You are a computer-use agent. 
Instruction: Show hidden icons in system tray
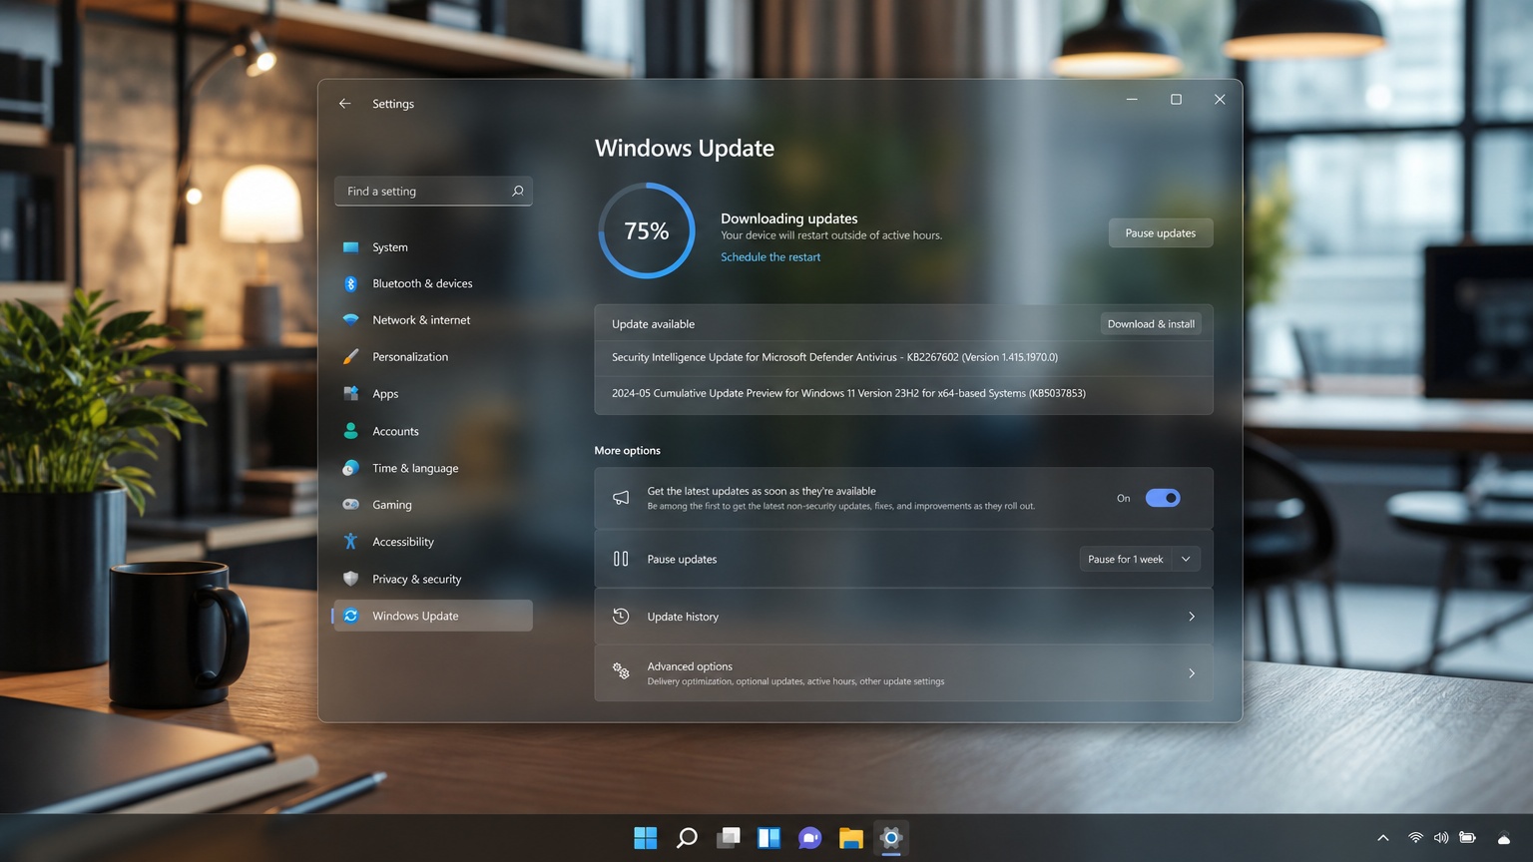[x=1383, y=838]
